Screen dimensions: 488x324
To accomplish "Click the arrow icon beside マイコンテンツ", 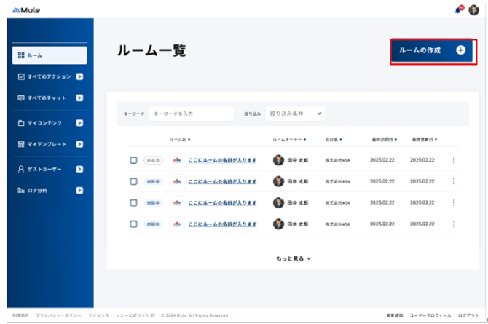I will pos(79,123).
